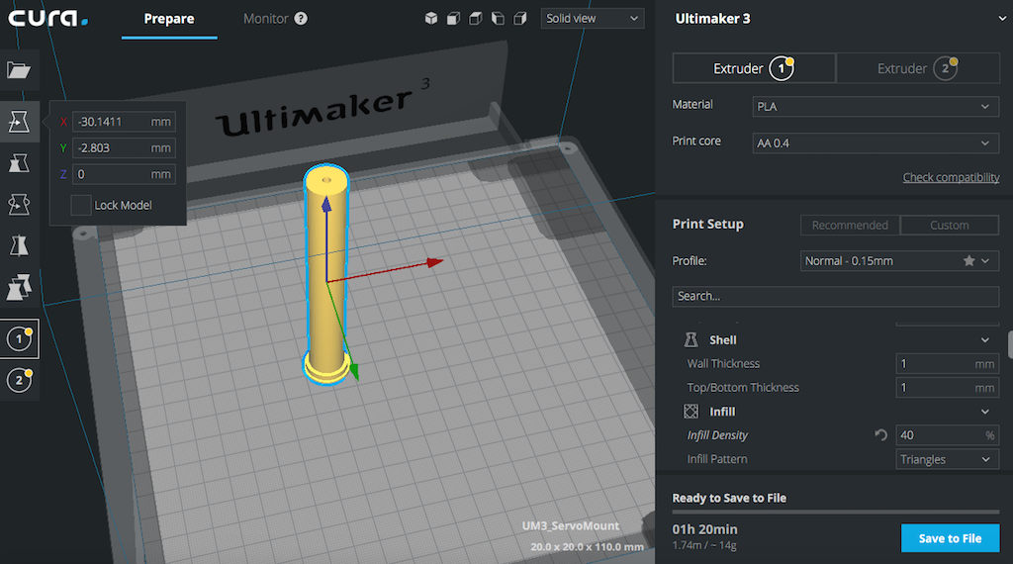The width and height of the screenshot is (1013, 564).
Task: Select the Scale tool
Action: pyautogui.click(x=19, y=163)
